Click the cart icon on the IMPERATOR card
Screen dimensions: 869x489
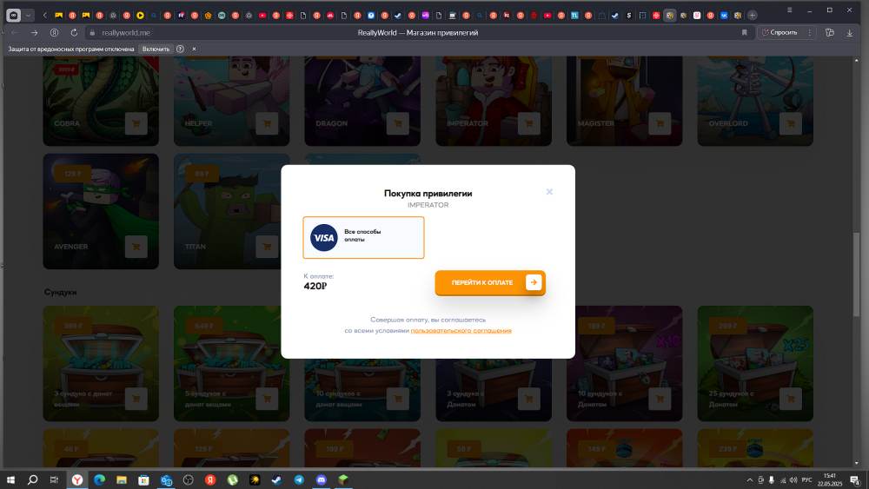click(528, 123)
